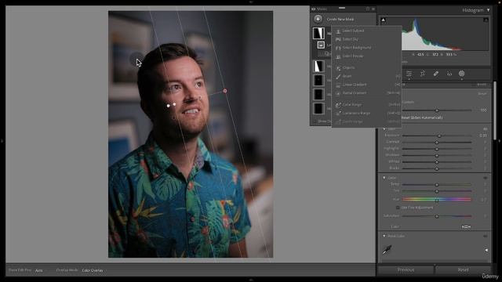
Task: Select the fourth mask thumbnail
Action: point(318,94)
